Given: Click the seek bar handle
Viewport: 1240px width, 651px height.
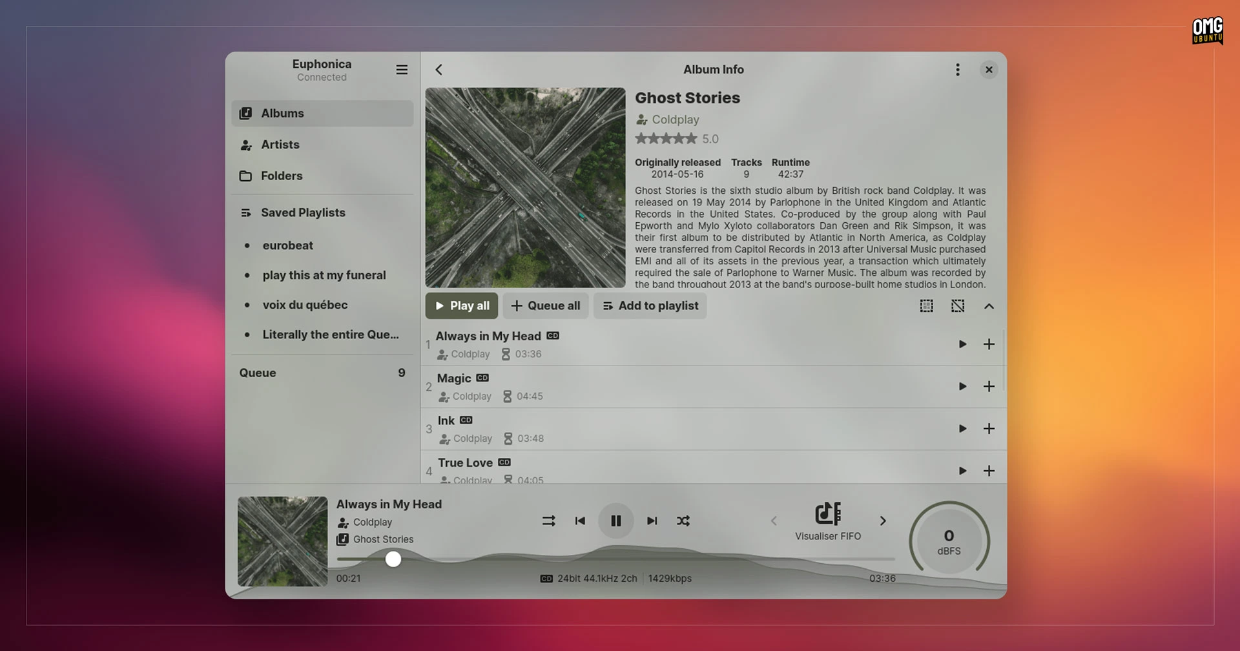Looking at the screenshot, I should (x=393, y=559).
